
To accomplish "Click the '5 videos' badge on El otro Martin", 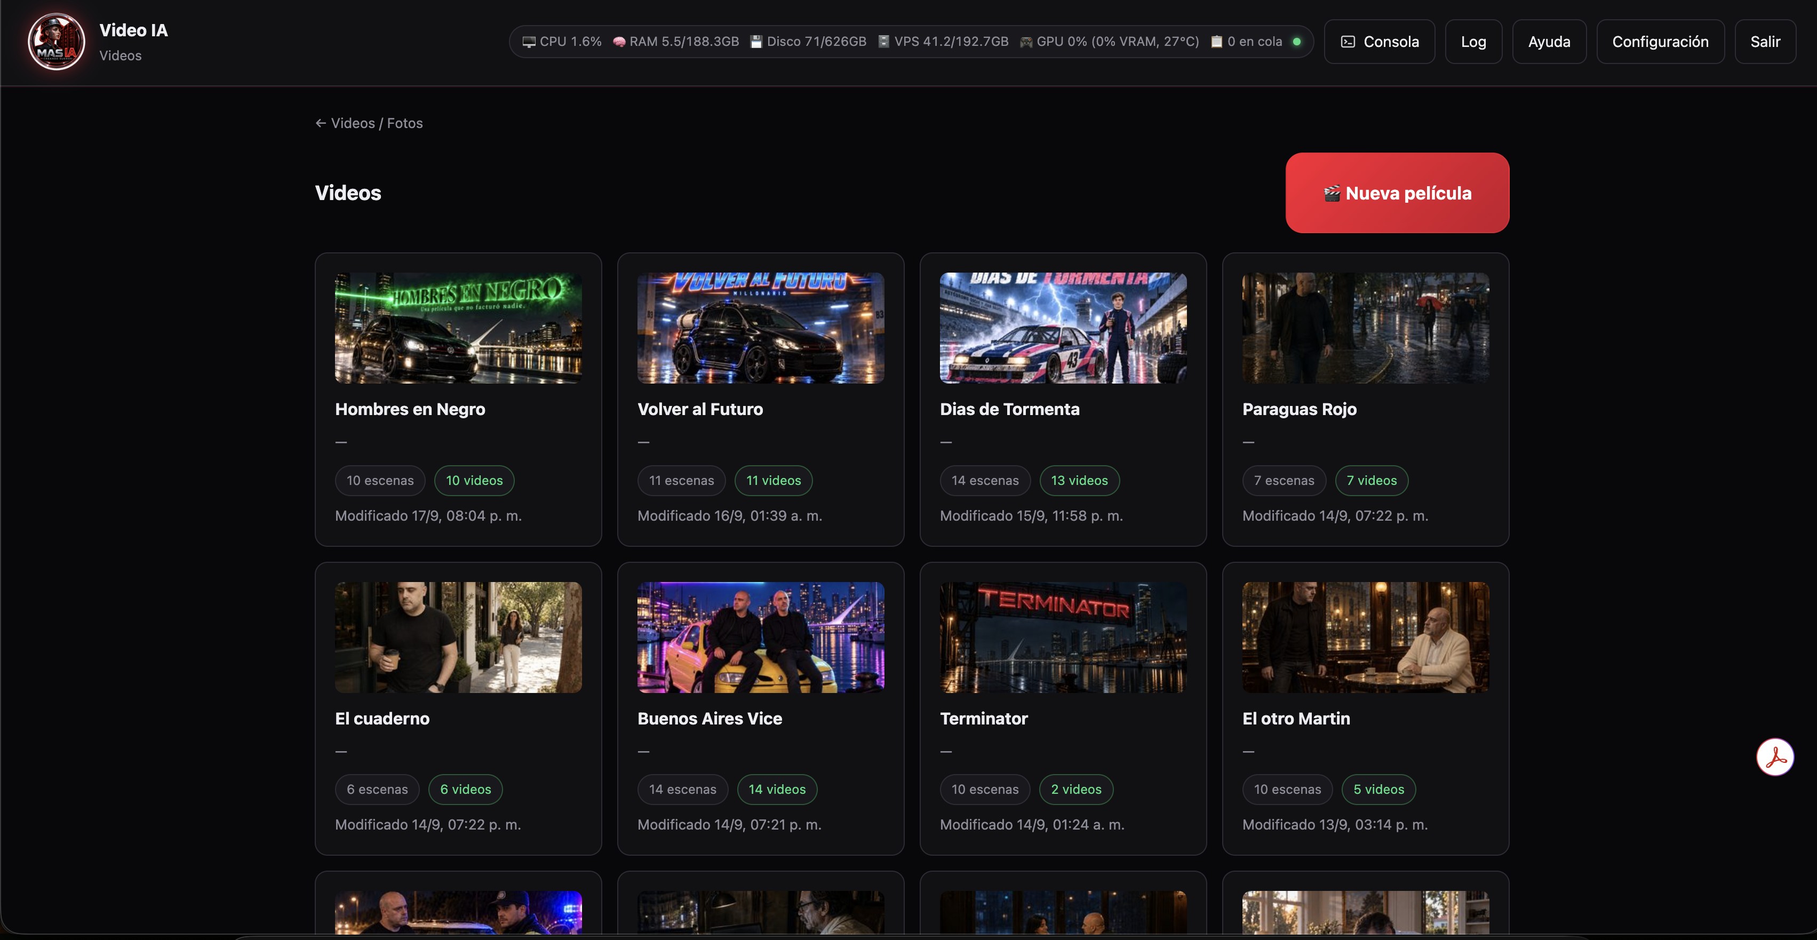I will [x=1378, y=790].
